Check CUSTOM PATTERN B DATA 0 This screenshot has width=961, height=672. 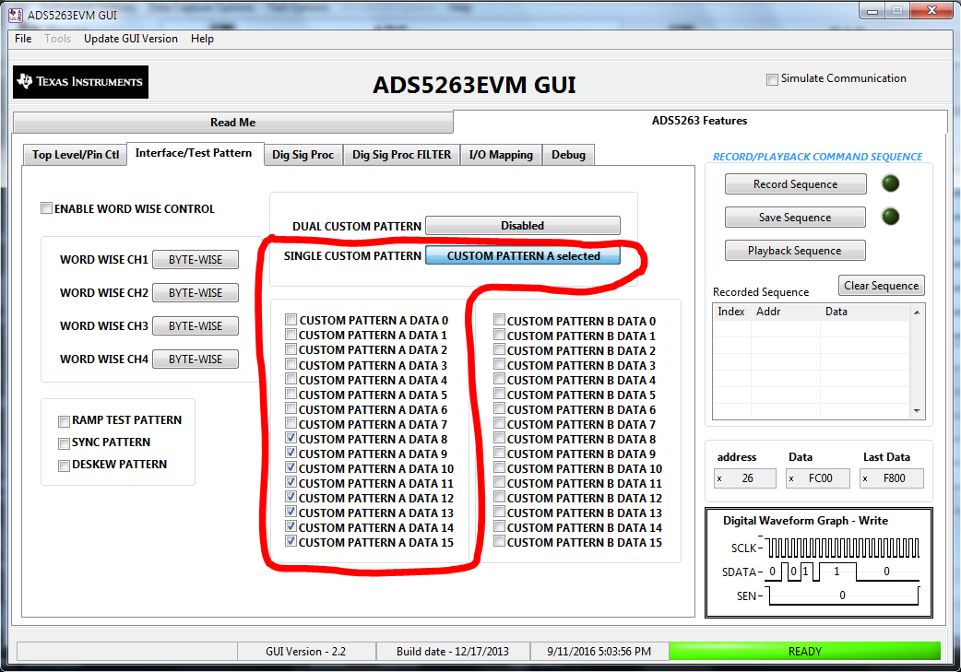(500, 319)
